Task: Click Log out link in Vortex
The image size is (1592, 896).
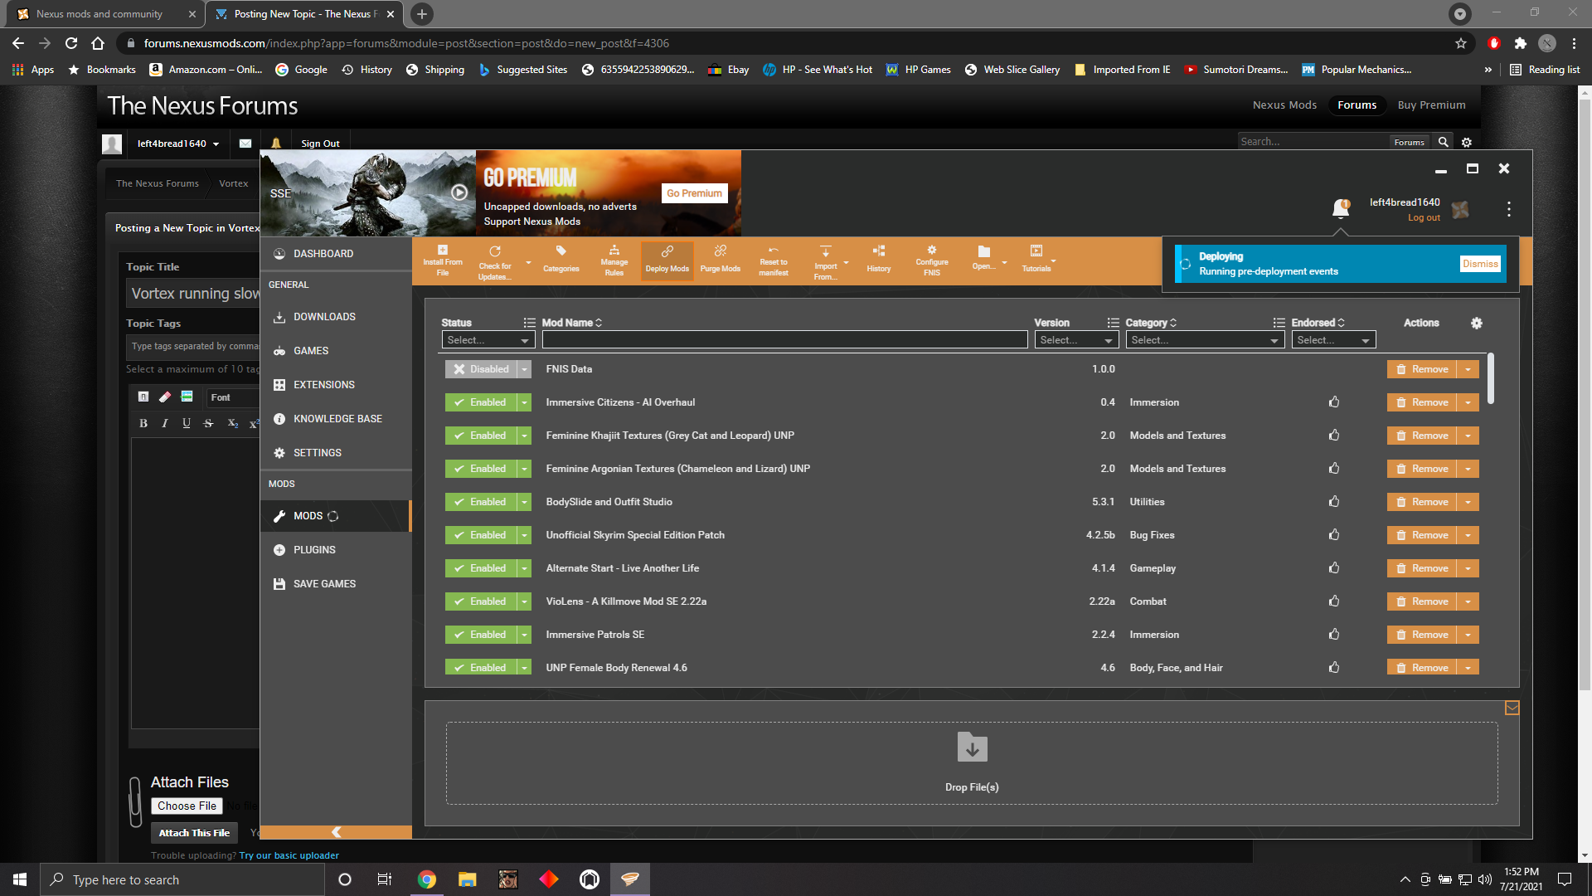Action: pos(1424,217)
